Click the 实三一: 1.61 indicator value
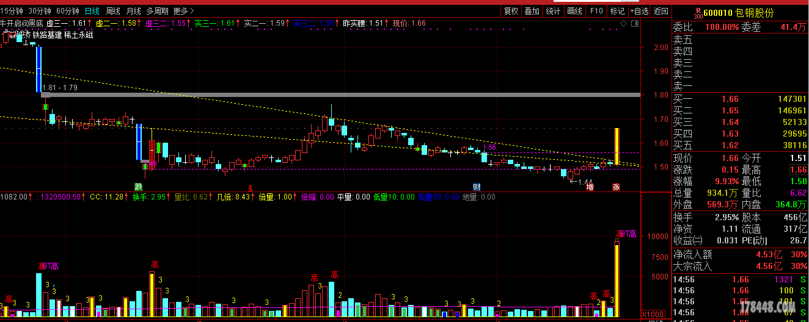 (215, 23)
